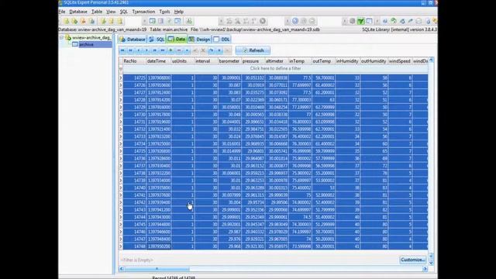This screenshot has width=496, height=279.
Task: Click row indicator arrow for record 14742
Action: pos(121,202)
